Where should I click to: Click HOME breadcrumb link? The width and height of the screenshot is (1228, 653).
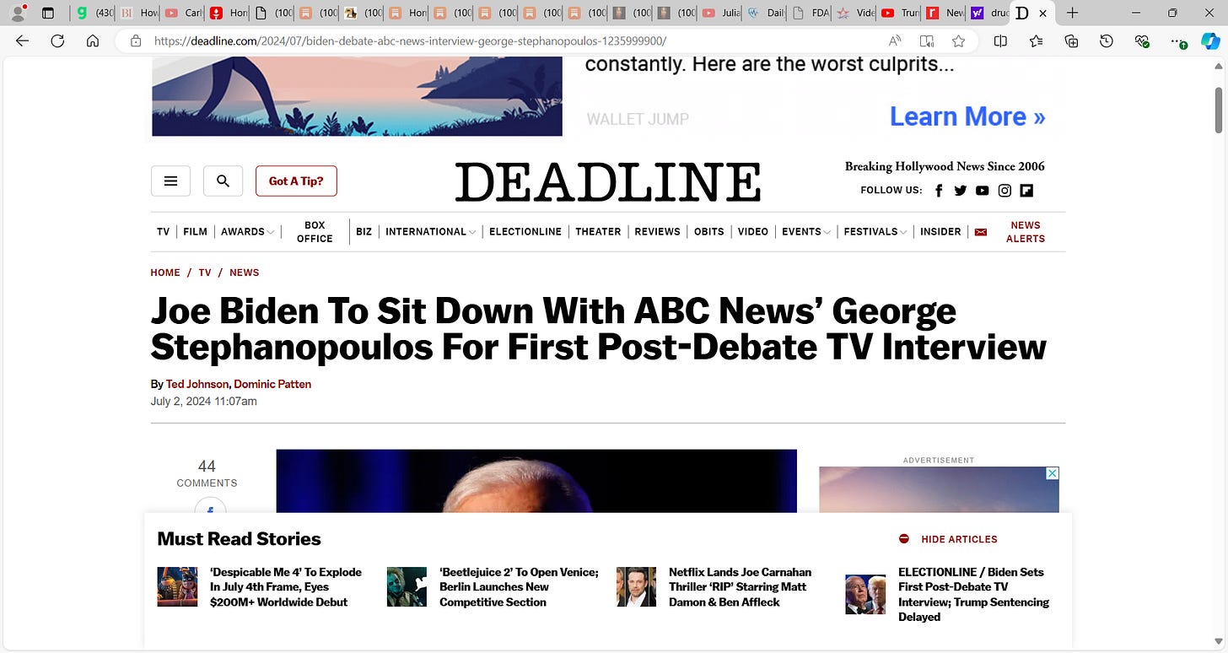coord(165,273)
